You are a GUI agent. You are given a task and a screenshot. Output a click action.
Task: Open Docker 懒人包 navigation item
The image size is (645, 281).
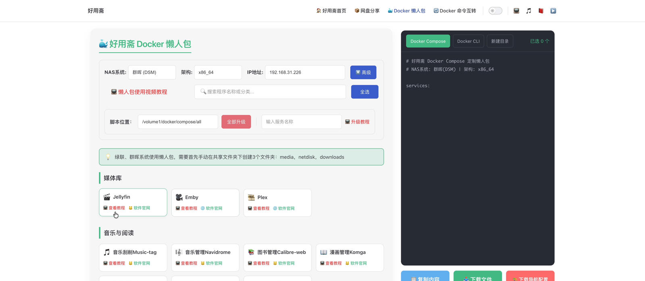pos(406,11)
